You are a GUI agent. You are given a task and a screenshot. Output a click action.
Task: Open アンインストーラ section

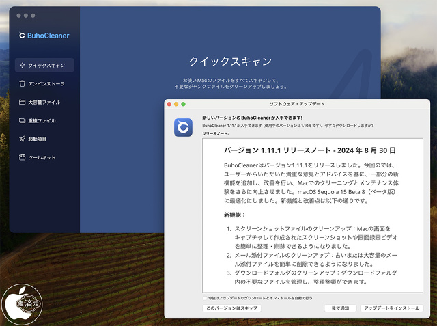coord(44,83)
